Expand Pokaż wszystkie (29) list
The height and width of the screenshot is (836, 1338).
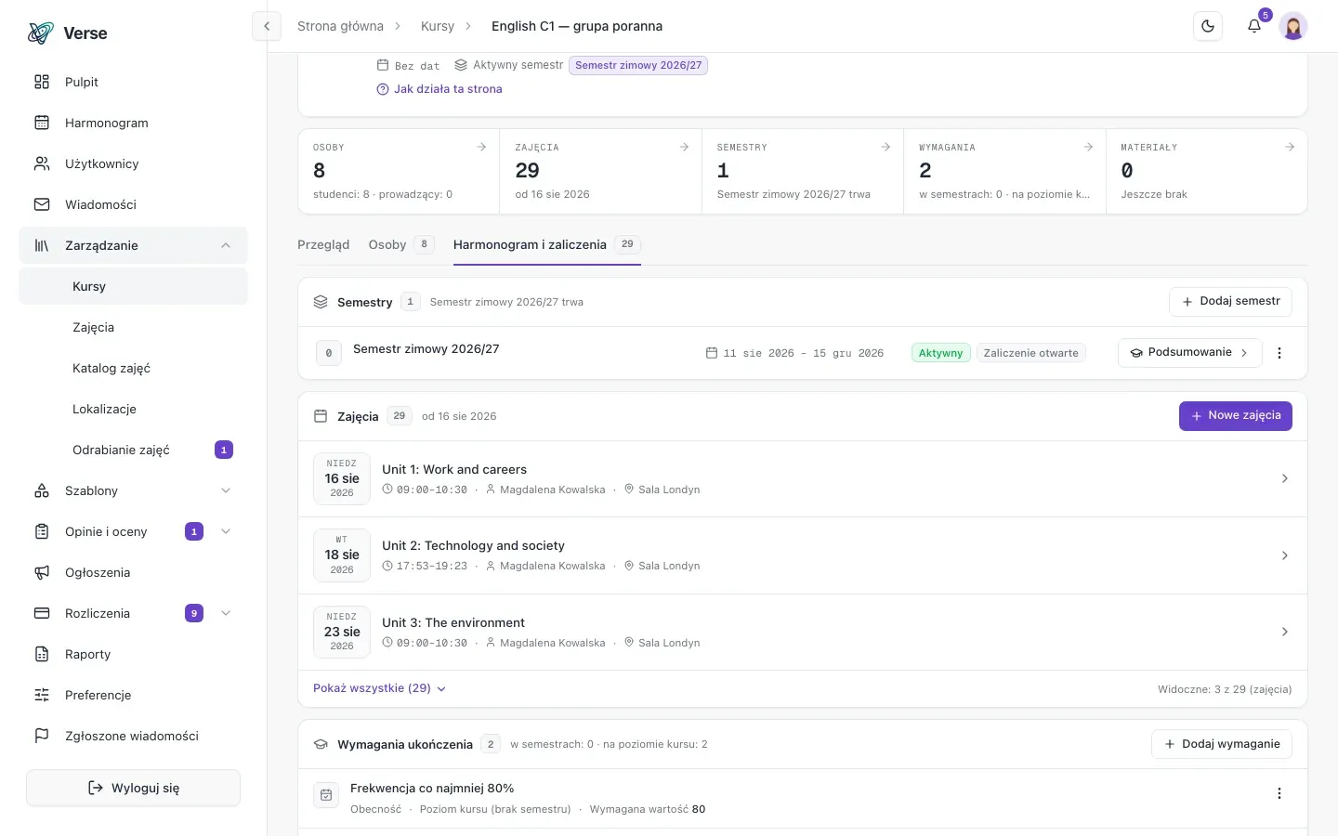pyautogui.click(x=379, y=688)
